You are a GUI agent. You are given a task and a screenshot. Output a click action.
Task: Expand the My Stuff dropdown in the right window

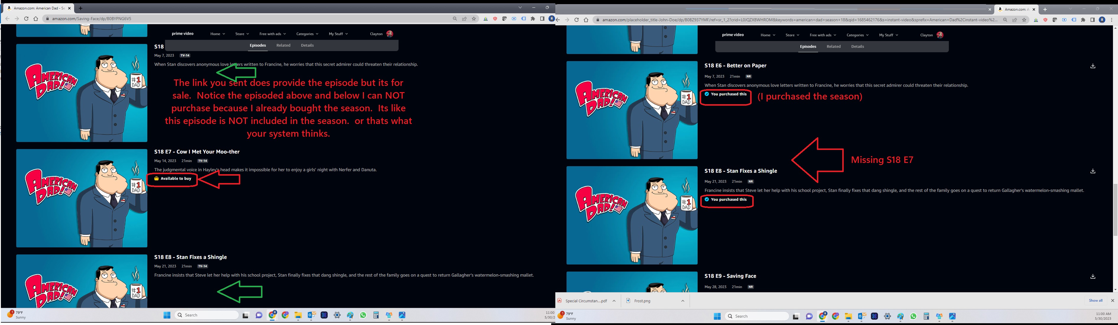click(x=888, y=35)
